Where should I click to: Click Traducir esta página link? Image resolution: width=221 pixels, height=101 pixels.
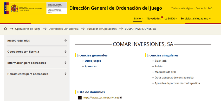[182, 8]
